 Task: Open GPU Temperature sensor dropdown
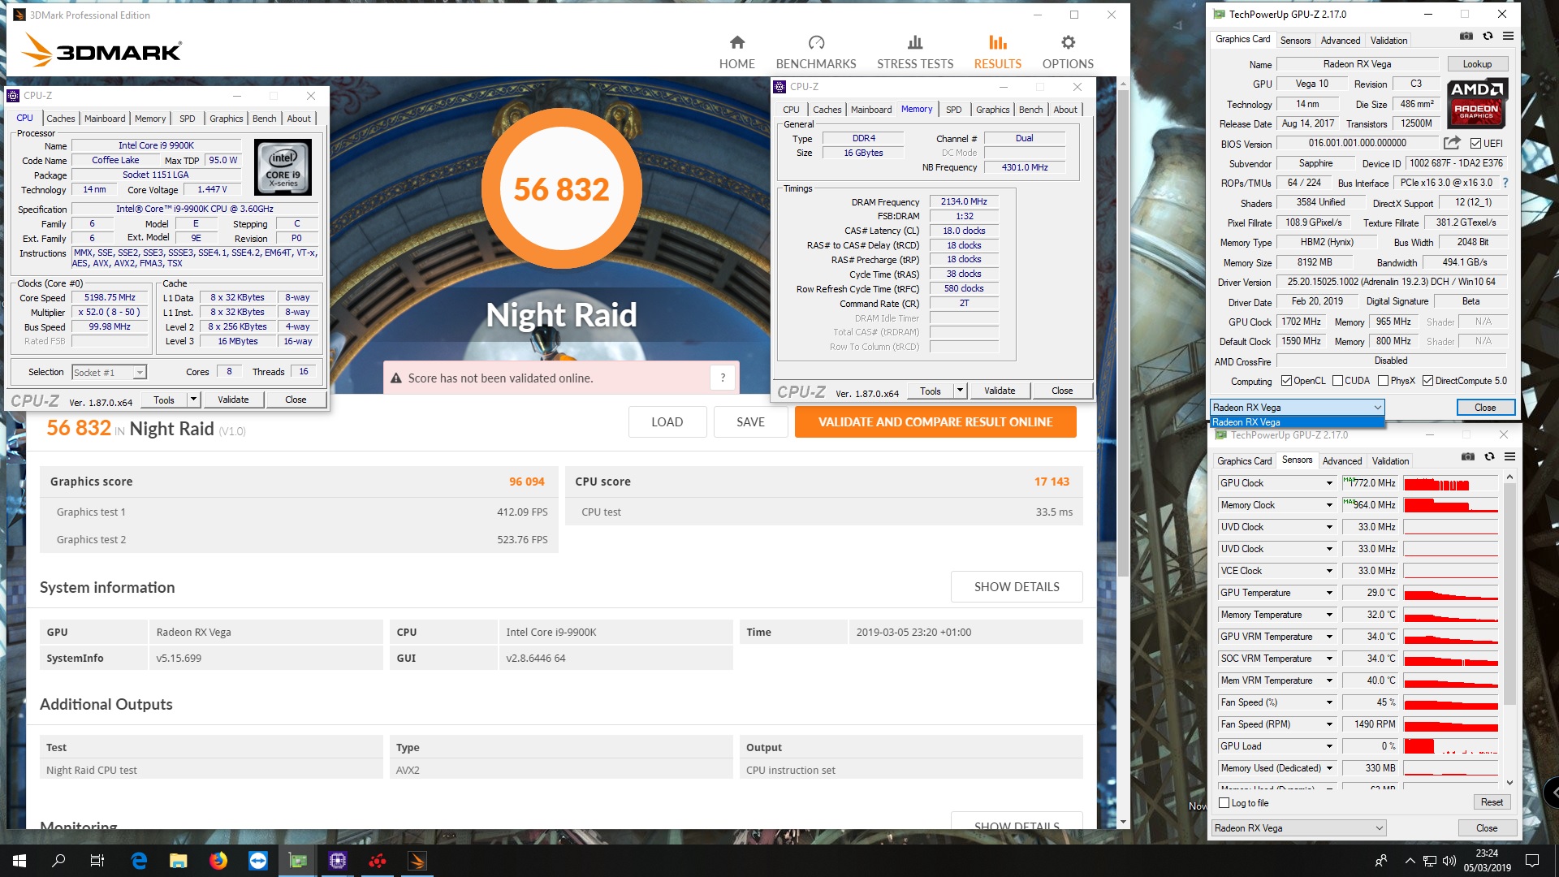[1329, 593]
